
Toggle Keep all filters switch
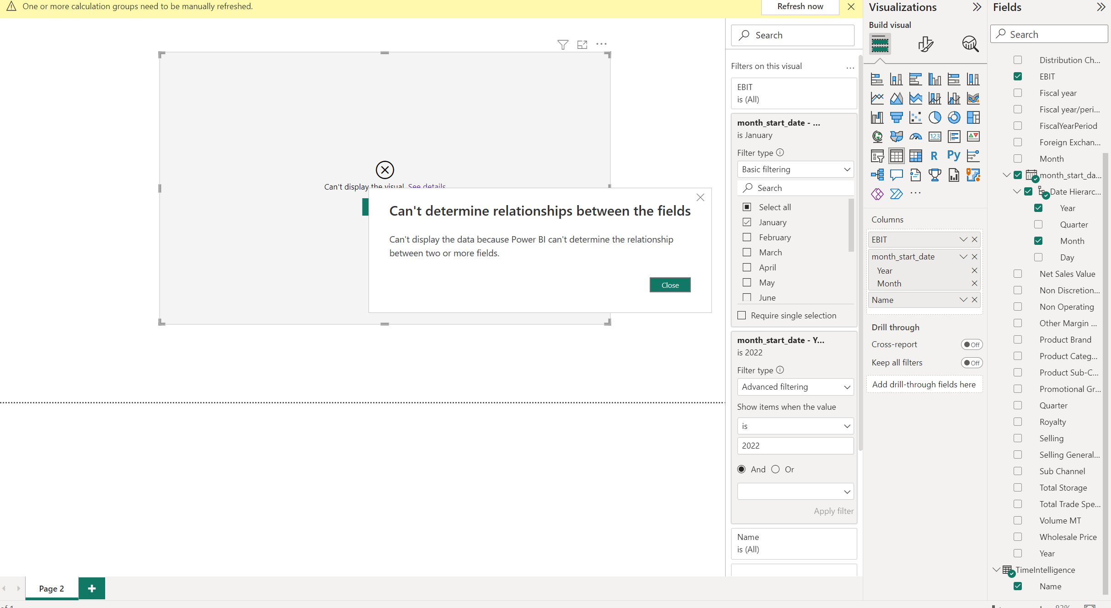pos(972,363)
